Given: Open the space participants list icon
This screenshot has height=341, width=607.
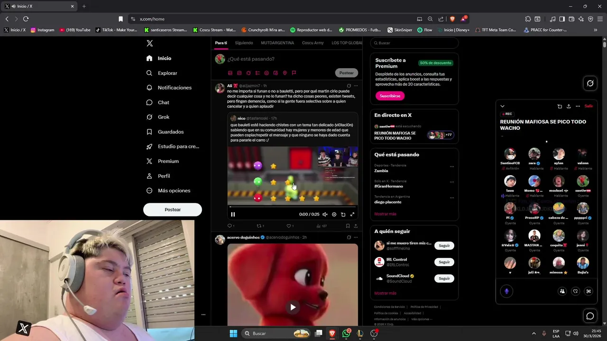Looking at the screenshot, I should coord(562,291).
